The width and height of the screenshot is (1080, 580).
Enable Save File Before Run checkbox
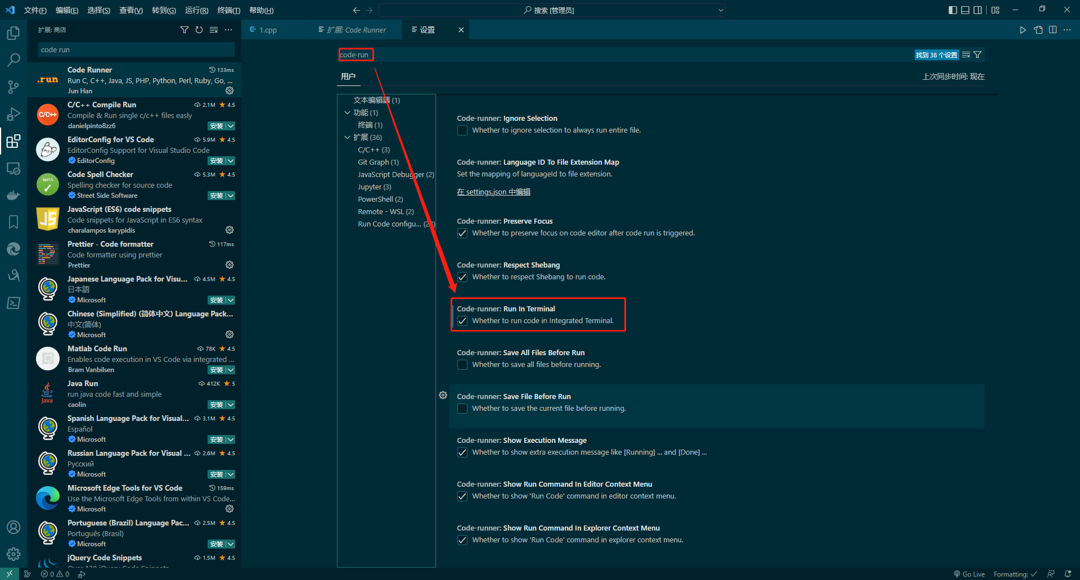(x=462, y=409)
